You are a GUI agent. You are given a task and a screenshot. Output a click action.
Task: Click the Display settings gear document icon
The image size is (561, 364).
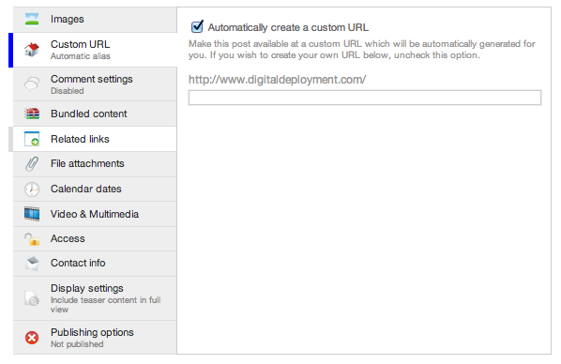(32, 298)
